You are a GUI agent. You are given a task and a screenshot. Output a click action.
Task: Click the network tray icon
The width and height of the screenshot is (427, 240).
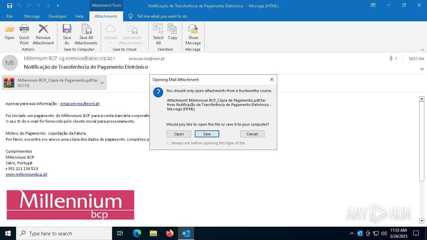[x=376, y=233]
